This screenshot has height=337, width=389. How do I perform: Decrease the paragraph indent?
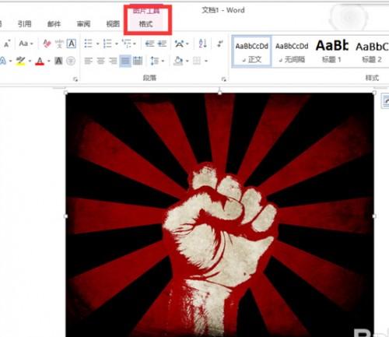coord(149,44)
